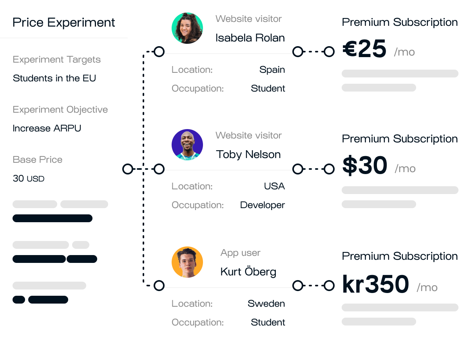471x338 pixels.
Task: Click the dark bar below Base Price
Action: coord(53,218)
